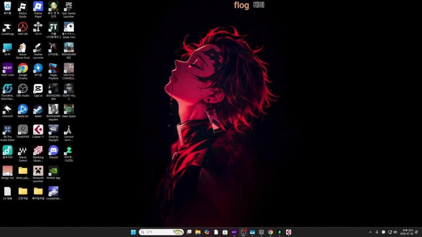Click the taskbar search box
This screenshot has height=237, width=422.
point(161,232)
